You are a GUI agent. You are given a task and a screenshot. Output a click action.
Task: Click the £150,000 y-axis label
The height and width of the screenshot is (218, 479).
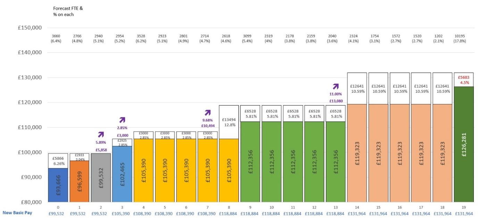point(30,28)
